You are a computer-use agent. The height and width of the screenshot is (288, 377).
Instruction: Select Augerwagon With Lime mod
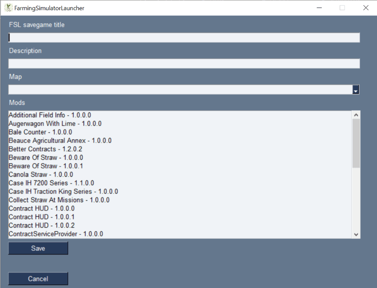tap(180, 123)
